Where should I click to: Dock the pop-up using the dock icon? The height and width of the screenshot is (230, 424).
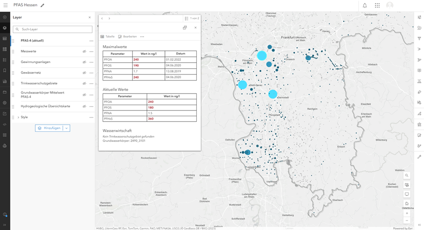(185, 28)
